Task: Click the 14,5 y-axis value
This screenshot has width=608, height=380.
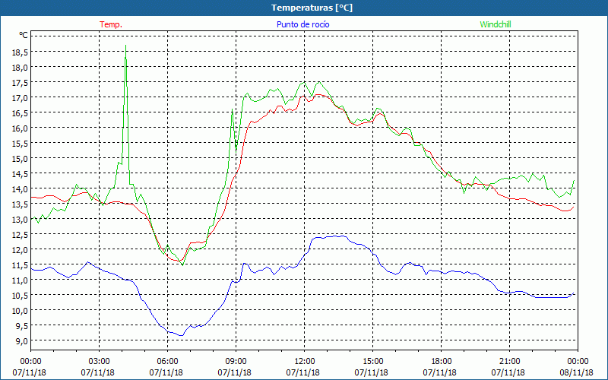Action: 20,174
